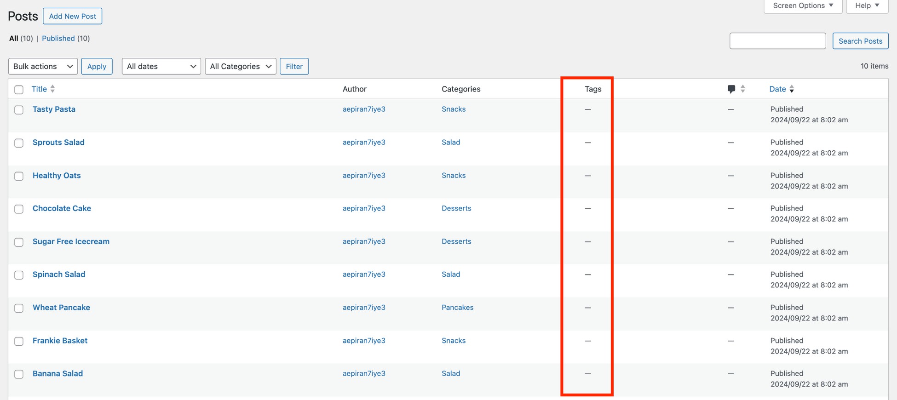Click the Search Posts button
Viewport: 897px width, 400px height.
(x=860, y=41)
